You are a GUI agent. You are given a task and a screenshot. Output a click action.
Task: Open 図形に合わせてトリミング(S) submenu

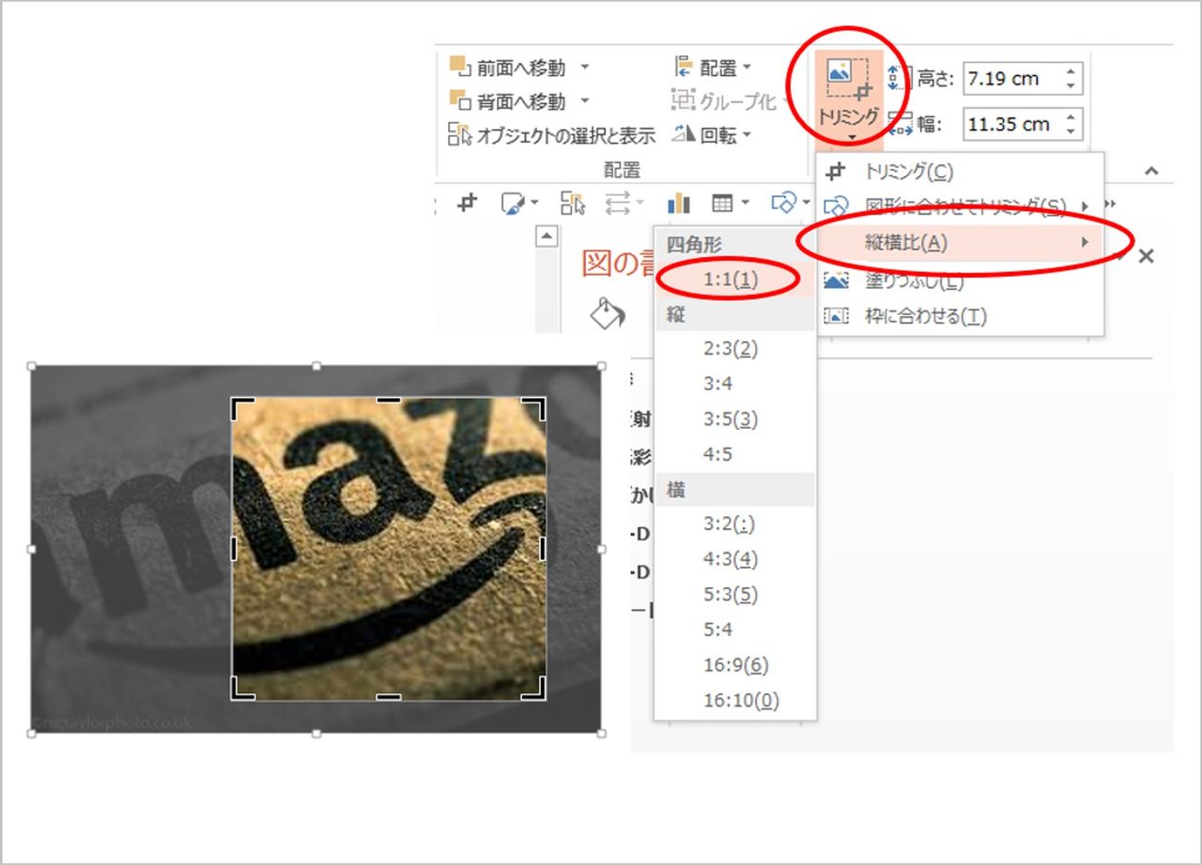960,205
